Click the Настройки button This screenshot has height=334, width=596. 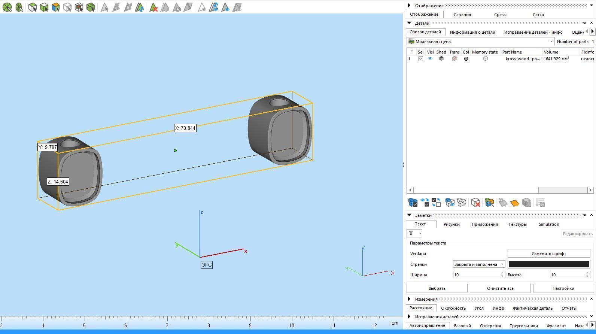coord(563,288)
